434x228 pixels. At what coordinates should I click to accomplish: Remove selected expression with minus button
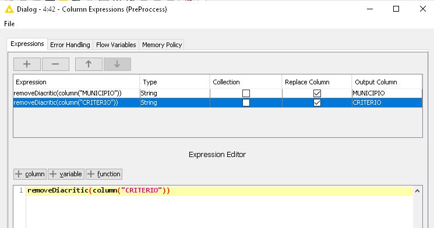[55, 64]
